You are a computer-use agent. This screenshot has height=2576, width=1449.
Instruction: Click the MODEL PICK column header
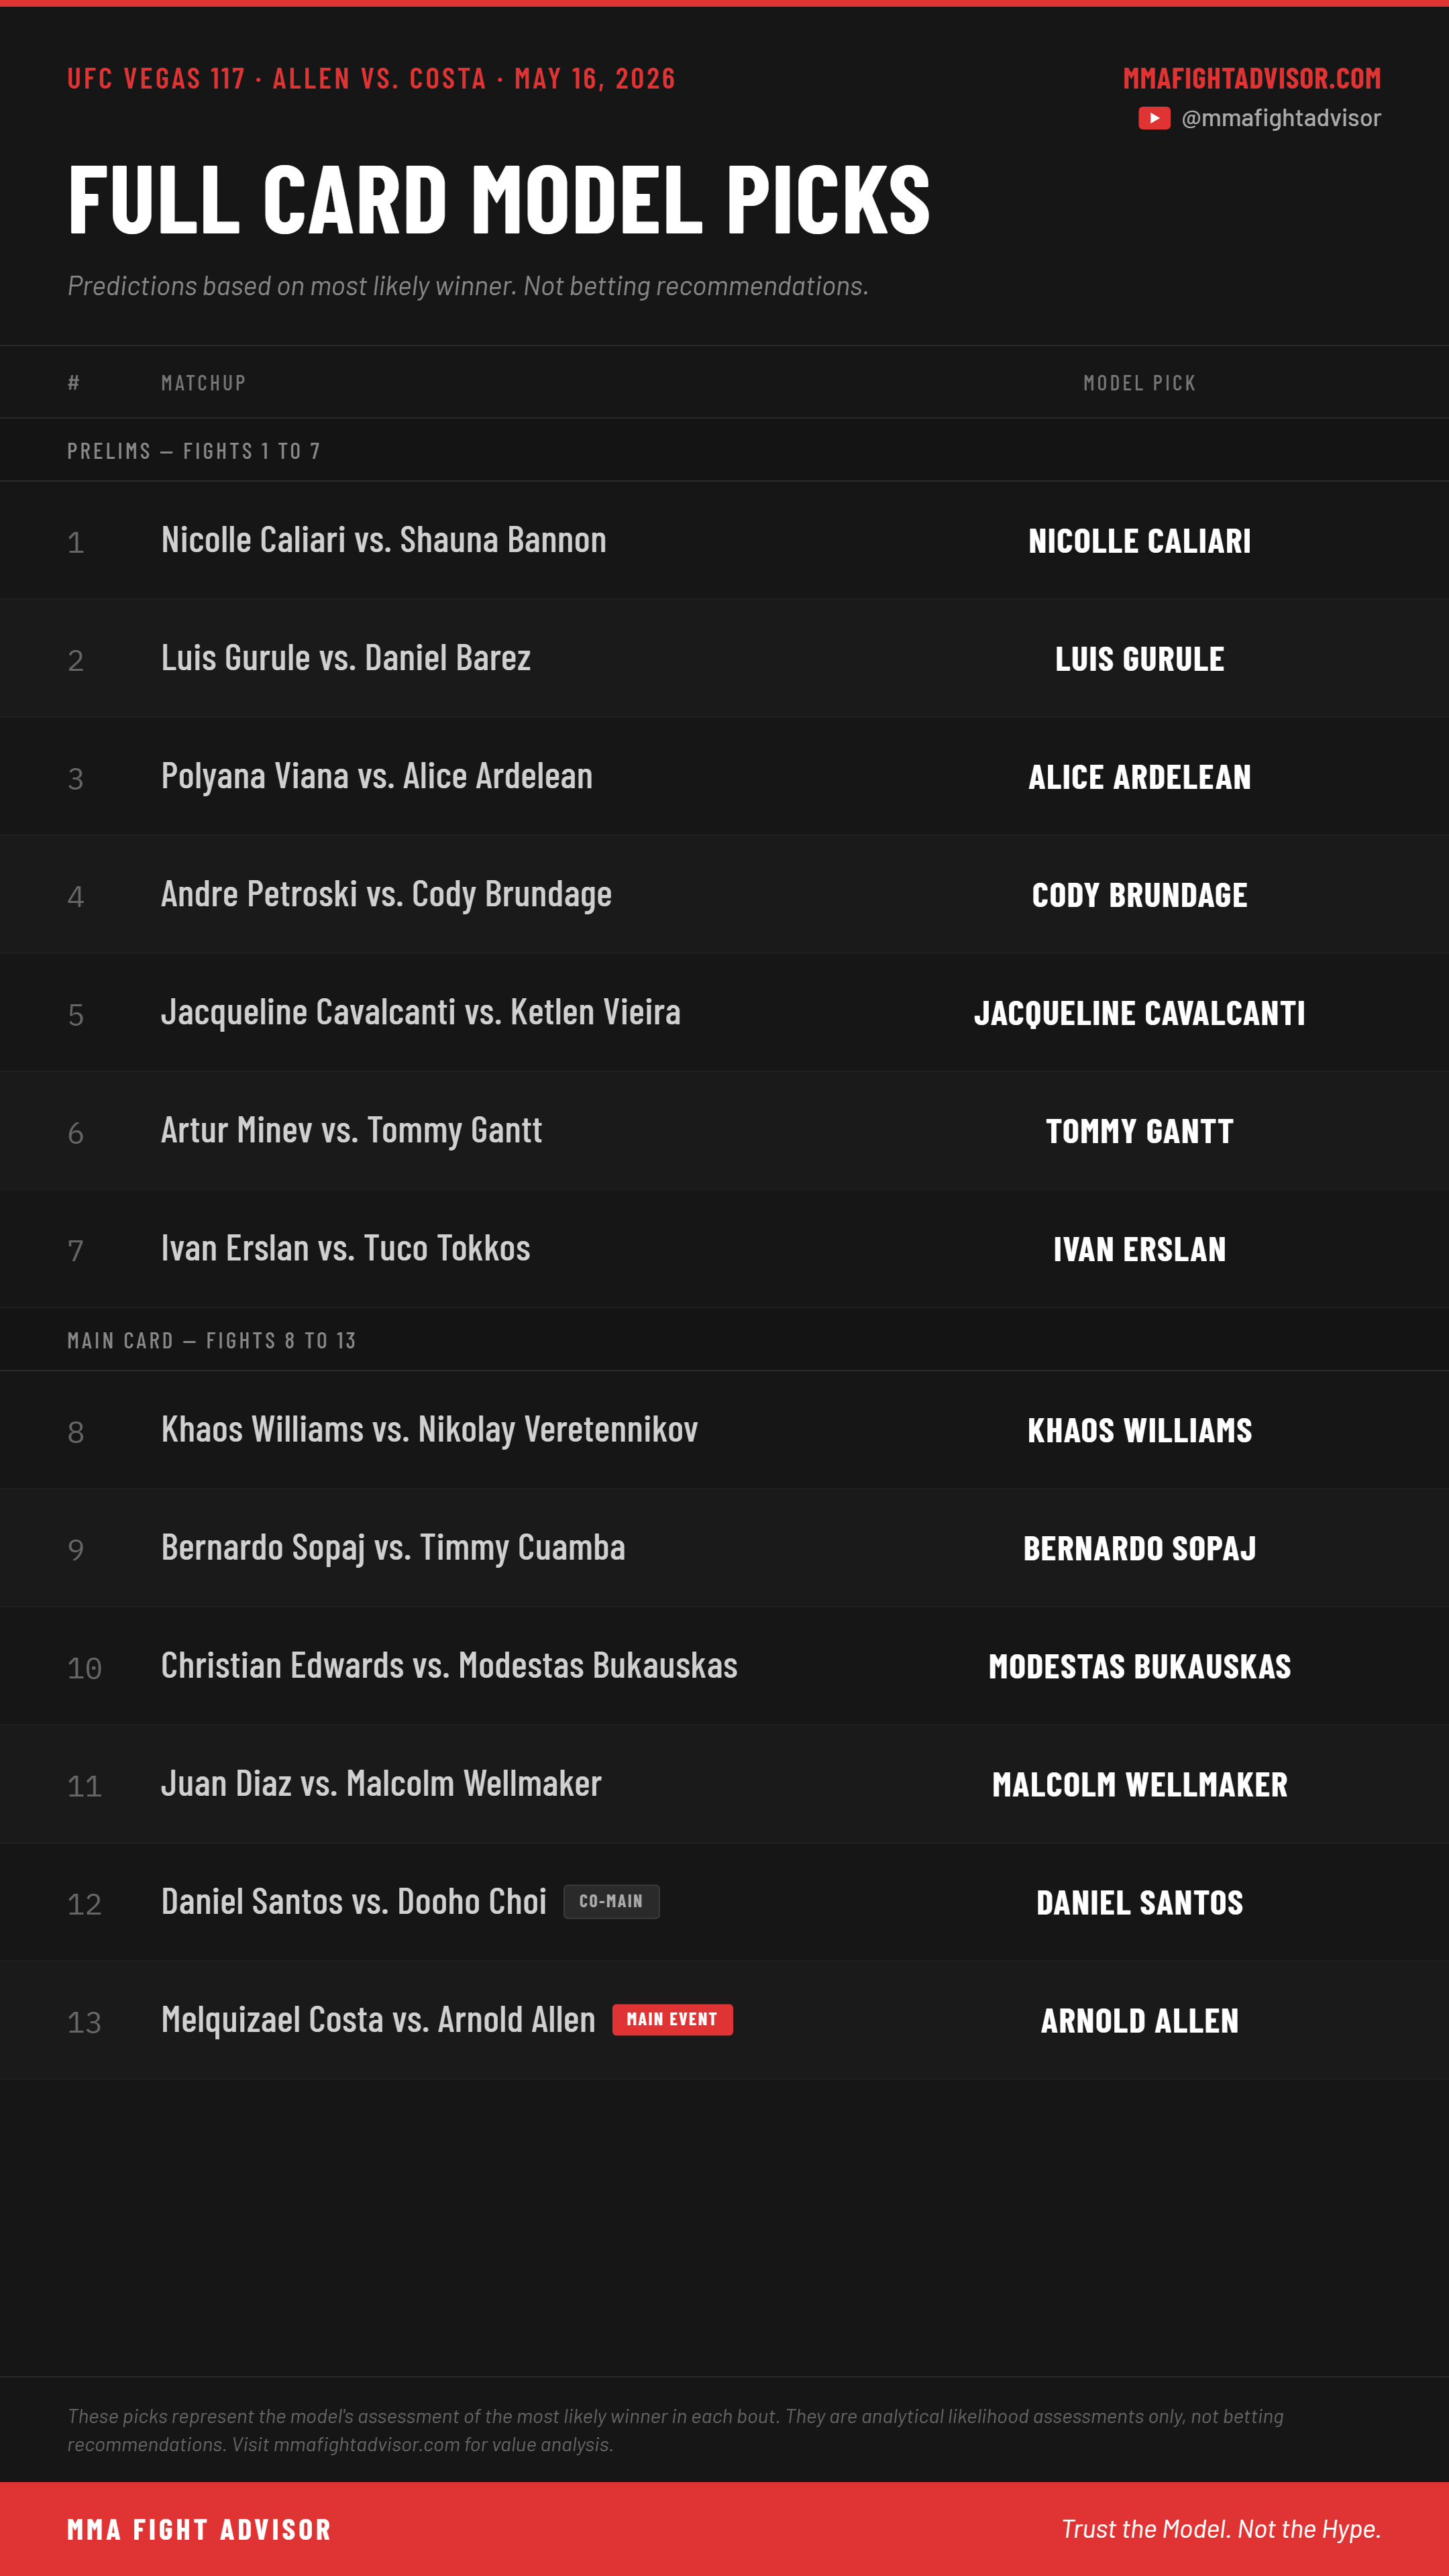point(1139,383)
